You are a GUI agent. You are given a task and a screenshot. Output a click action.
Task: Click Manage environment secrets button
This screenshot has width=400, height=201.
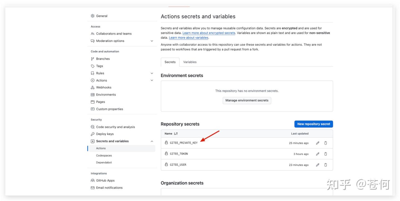click(247, 100)
